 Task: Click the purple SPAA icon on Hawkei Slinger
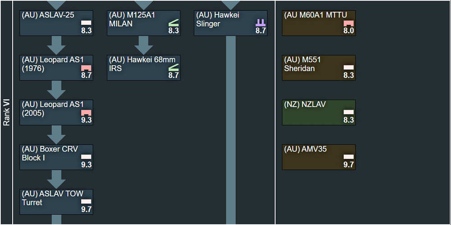click(261, 23)
